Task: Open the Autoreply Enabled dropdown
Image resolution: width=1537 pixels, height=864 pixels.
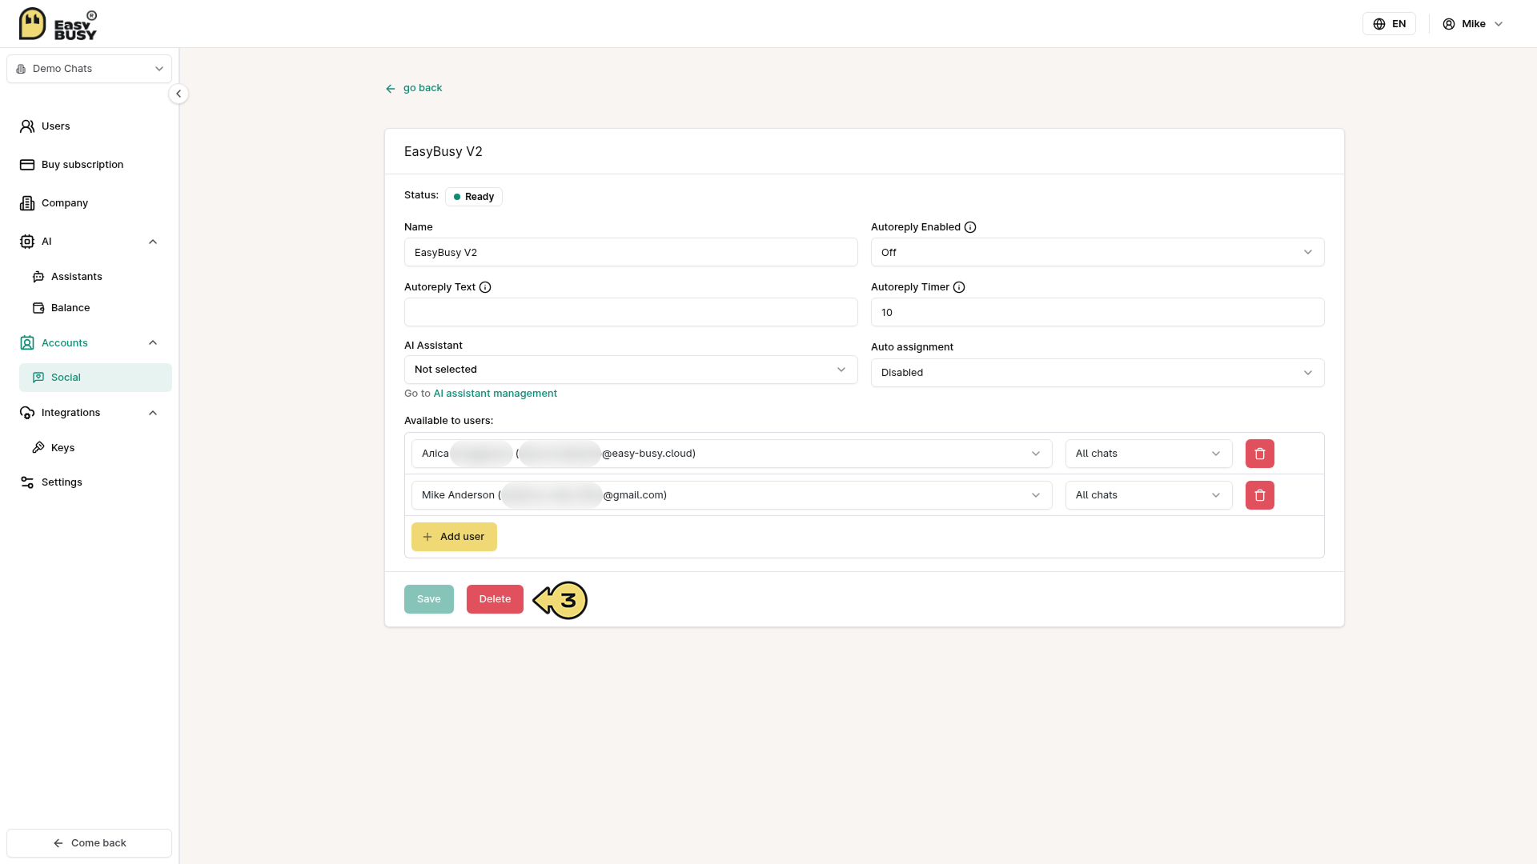Action: [1098, 253]
